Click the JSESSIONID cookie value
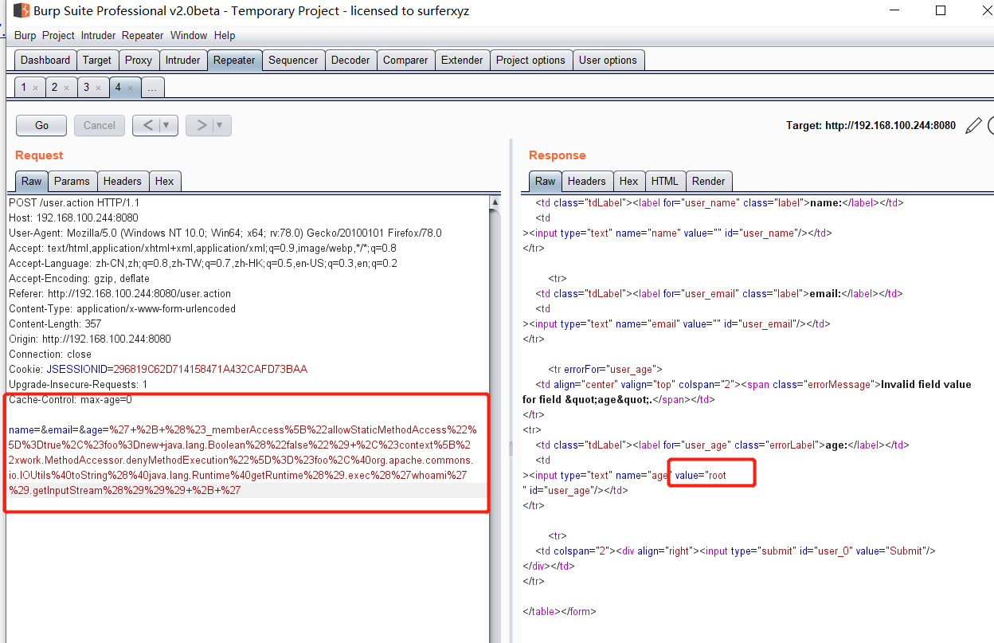 [x=210, y=369]
